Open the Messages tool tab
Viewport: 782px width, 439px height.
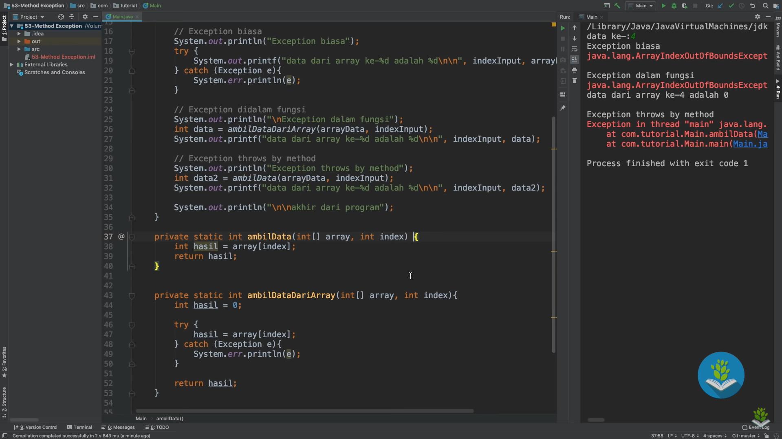click(118, 427)
